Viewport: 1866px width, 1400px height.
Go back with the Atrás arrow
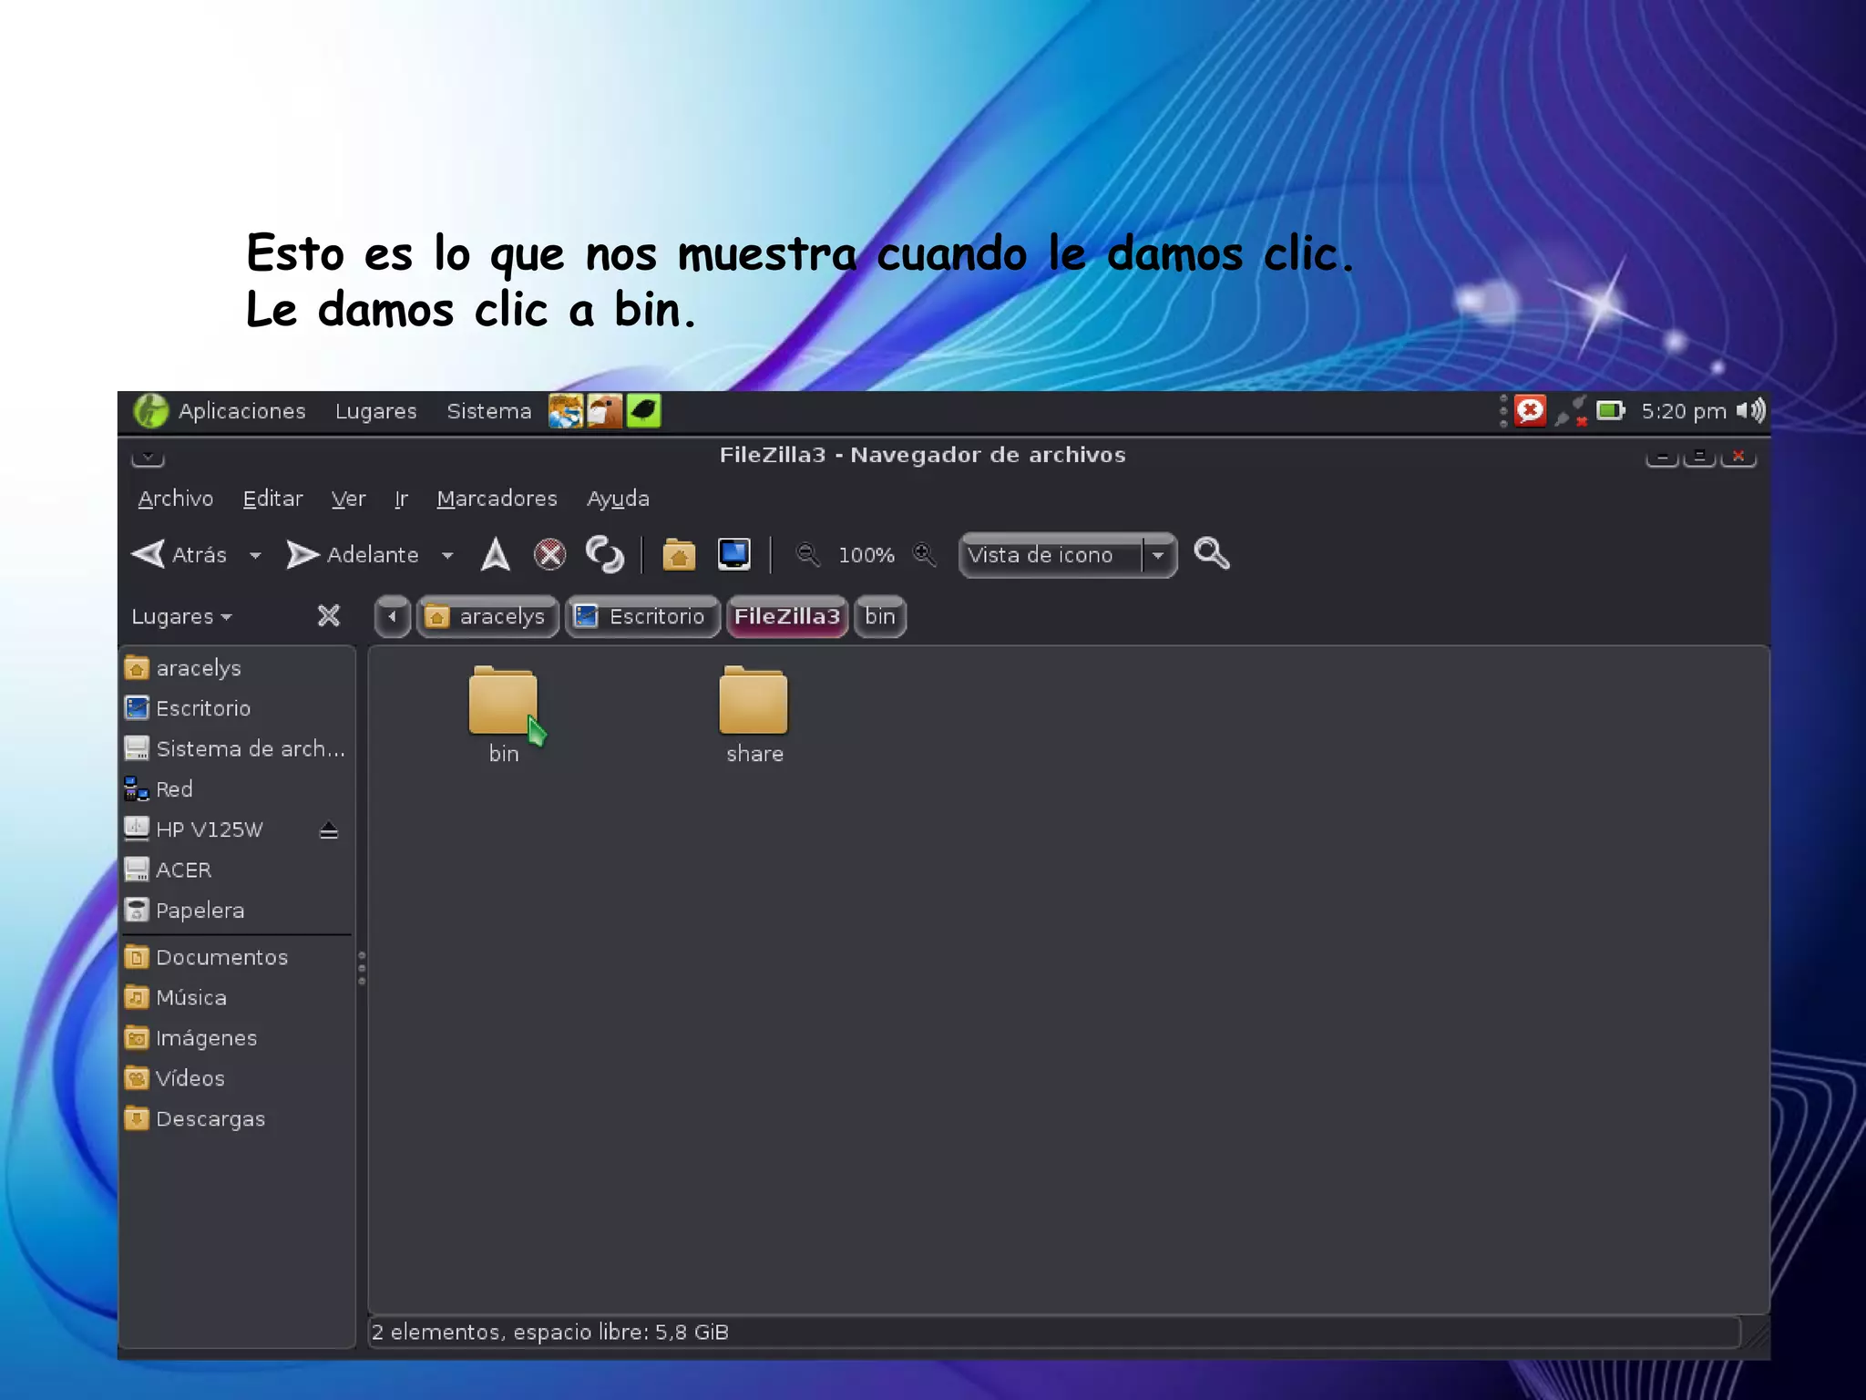point(179,554)
